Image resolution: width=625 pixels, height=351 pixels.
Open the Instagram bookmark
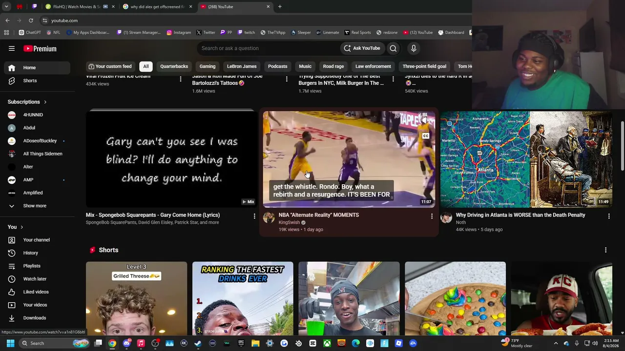179,33
